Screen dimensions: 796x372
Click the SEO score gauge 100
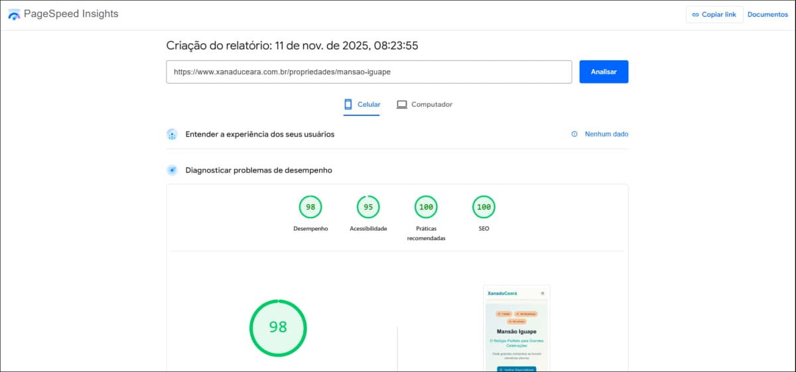(484, 207)
